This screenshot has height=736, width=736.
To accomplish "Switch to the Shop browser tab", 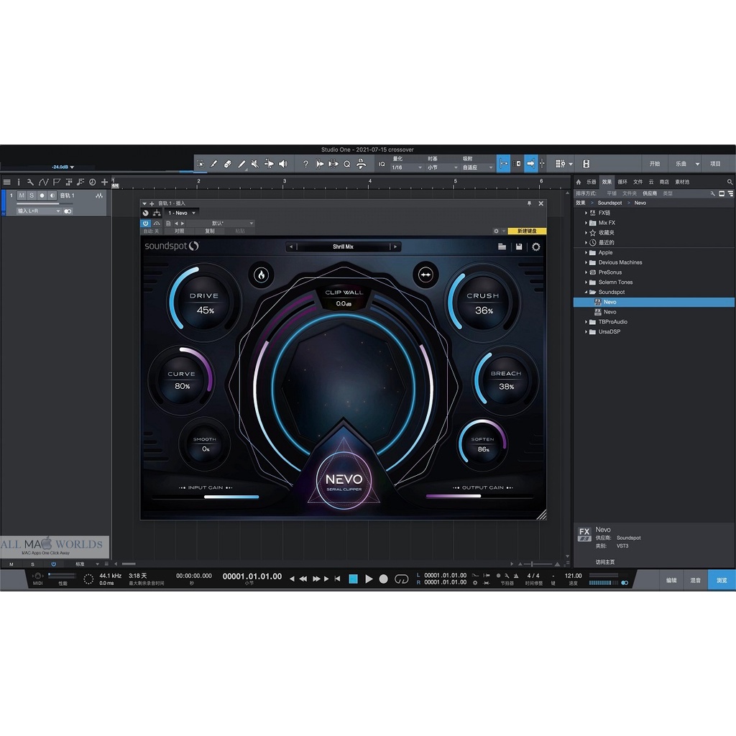I will tap(664, 182).
